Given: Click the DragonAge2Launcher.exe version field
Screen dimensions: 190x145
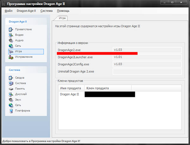Looking at the screenshot, I should point(147,57).
